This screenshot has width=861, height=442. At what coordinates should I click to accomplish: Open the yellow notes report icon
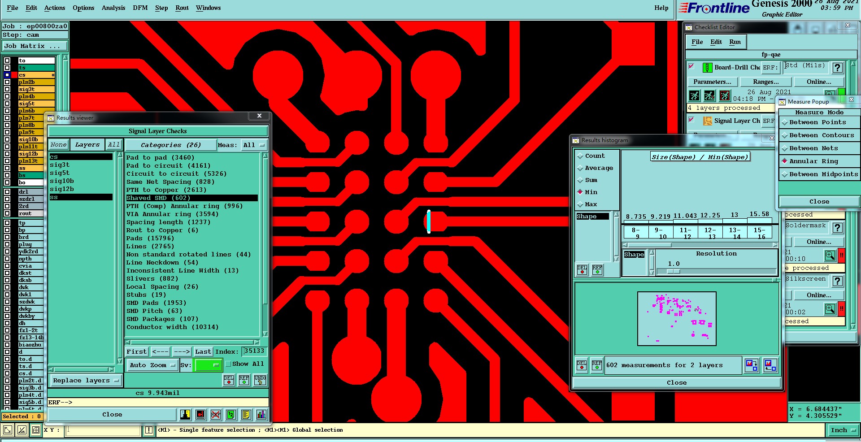(246, 415)
